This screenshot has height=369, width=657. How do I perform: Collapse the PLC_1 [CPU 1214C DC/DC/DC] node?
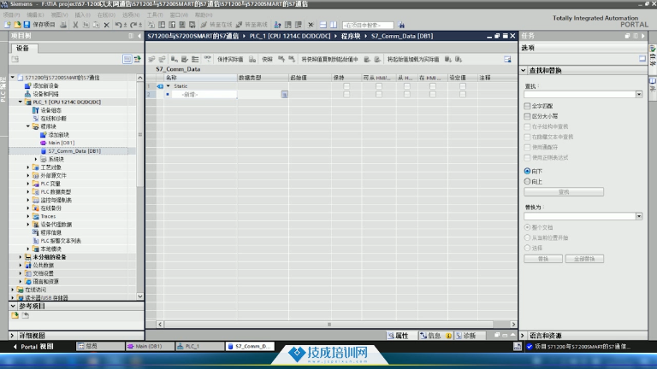21,102
